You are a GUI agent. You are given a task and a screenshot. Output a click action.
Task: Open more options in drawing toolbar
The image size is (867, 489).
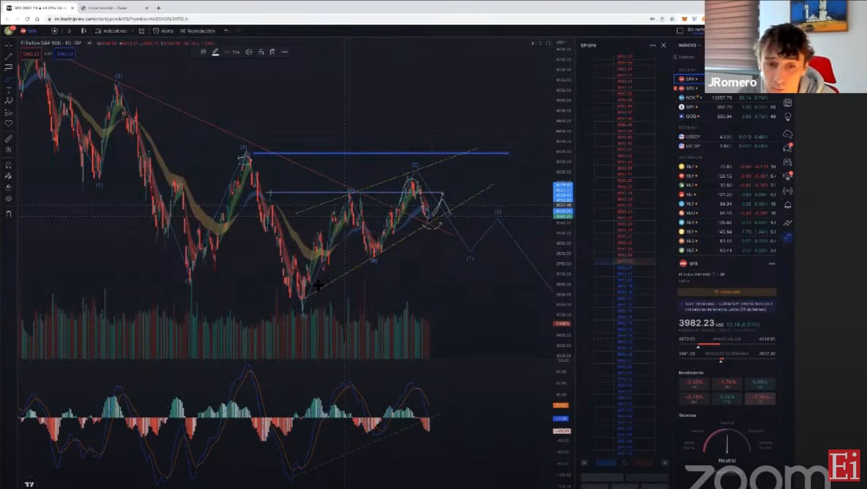pyautogui.click(x=284, y=52)
